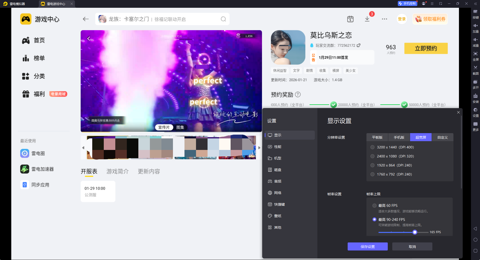Click the fullscreen icon in right sidebar
This screenshot has width=480, height=260.
click(x=475, y=54)
